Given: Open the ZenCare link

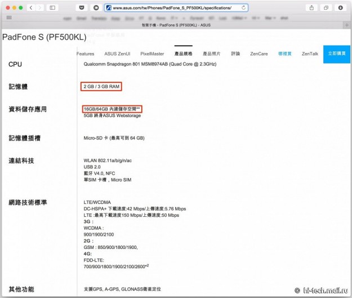Looking at the screenshot, I should point(259,54).
